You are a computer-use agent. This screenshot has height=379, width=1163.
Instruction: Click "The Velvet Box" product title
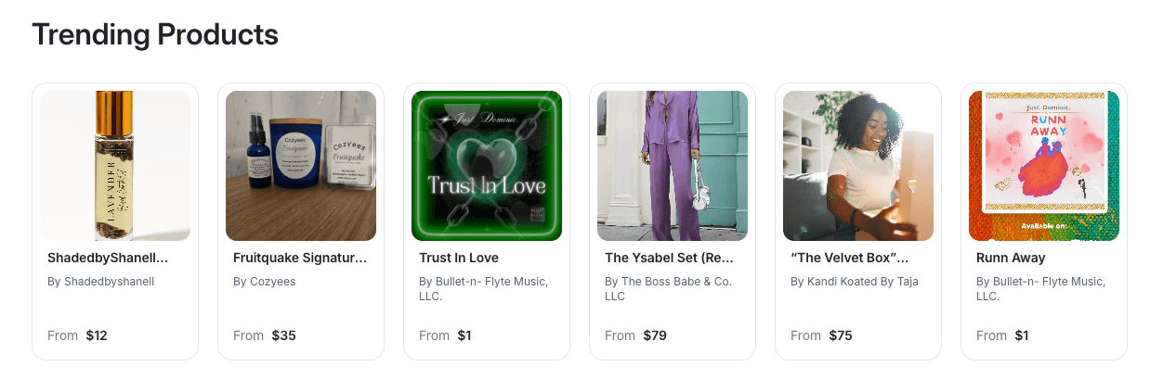[849, 258]
